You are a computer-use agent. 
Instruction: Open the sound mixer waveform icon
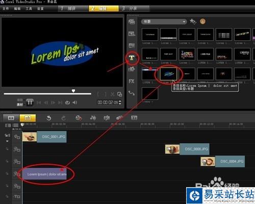93,118
